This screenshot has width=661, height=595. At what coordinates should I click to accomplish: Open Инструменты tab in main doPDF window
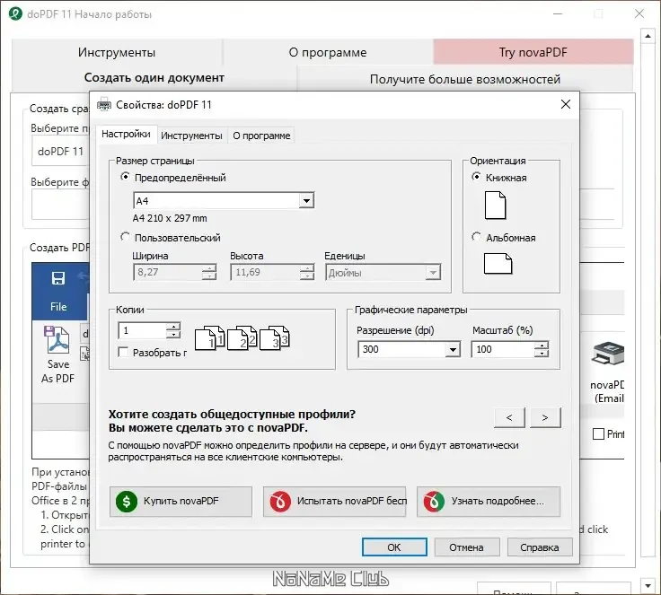[117, 52]
